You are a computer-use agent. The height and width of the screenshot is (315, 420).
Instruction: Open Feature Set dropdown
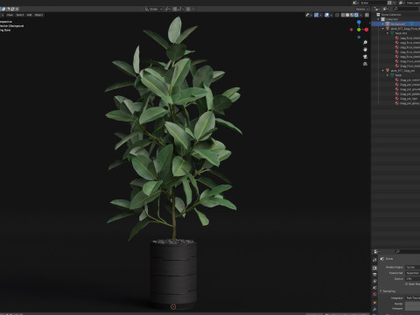tap(413, 273)
